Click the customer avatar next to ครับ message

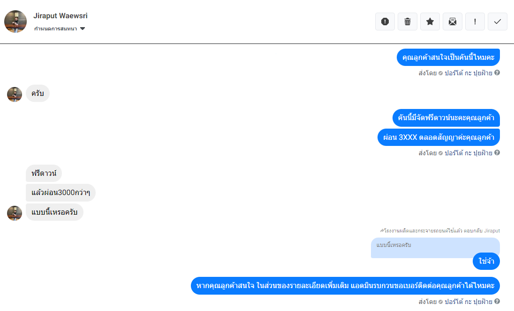15,94
